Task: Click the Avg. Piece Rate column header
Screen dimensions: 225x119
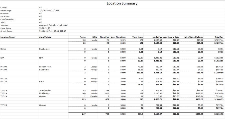Action: tap(118, 37)
